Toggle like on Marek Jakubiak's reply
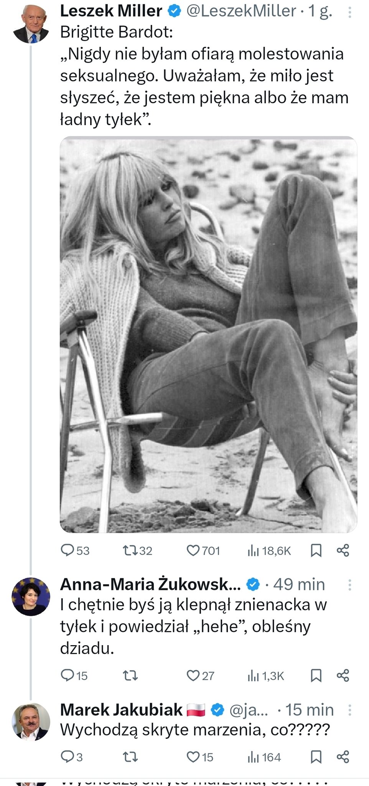Viewport: 369px width, 786px height. [x=192, y=757]
